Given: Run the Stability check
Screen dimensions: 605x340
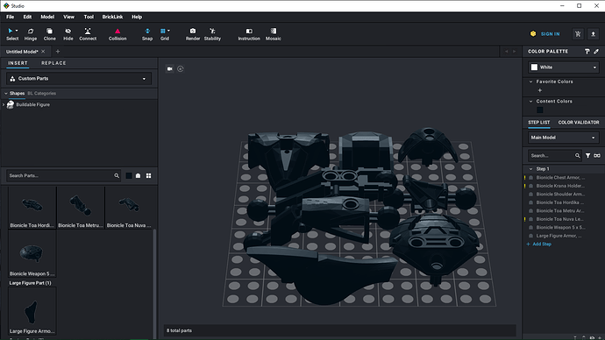Looking at the screenshot, I should pyautogui.click(x=212, y=34).
